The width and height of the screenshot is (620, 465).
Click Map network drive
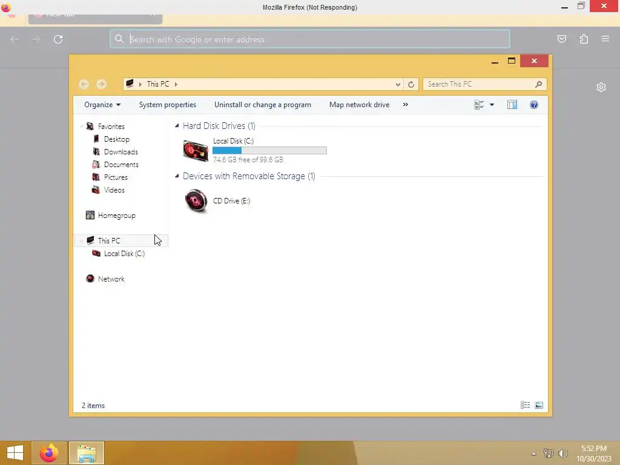pos(360,105)
